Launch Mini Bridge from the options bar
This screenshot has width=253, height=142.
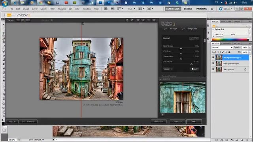[113, 9]
